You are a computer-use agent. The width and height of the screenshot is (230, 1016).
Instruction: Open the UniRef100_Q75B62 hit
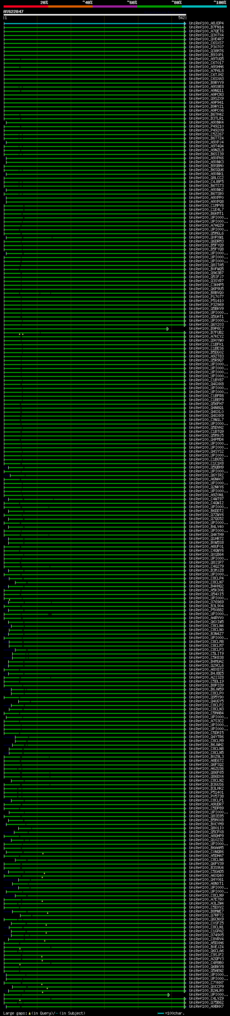pyautogui.click(x=206, y=1003)
